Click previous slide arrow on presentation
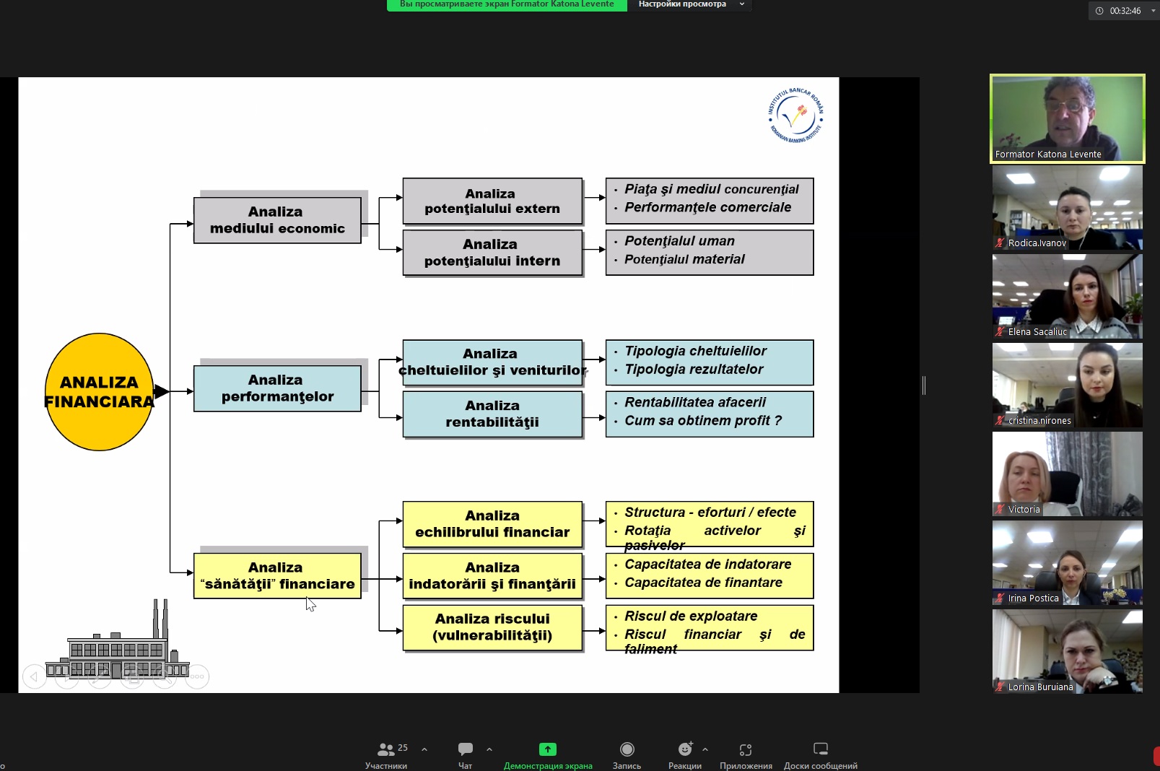 [34, 676]
